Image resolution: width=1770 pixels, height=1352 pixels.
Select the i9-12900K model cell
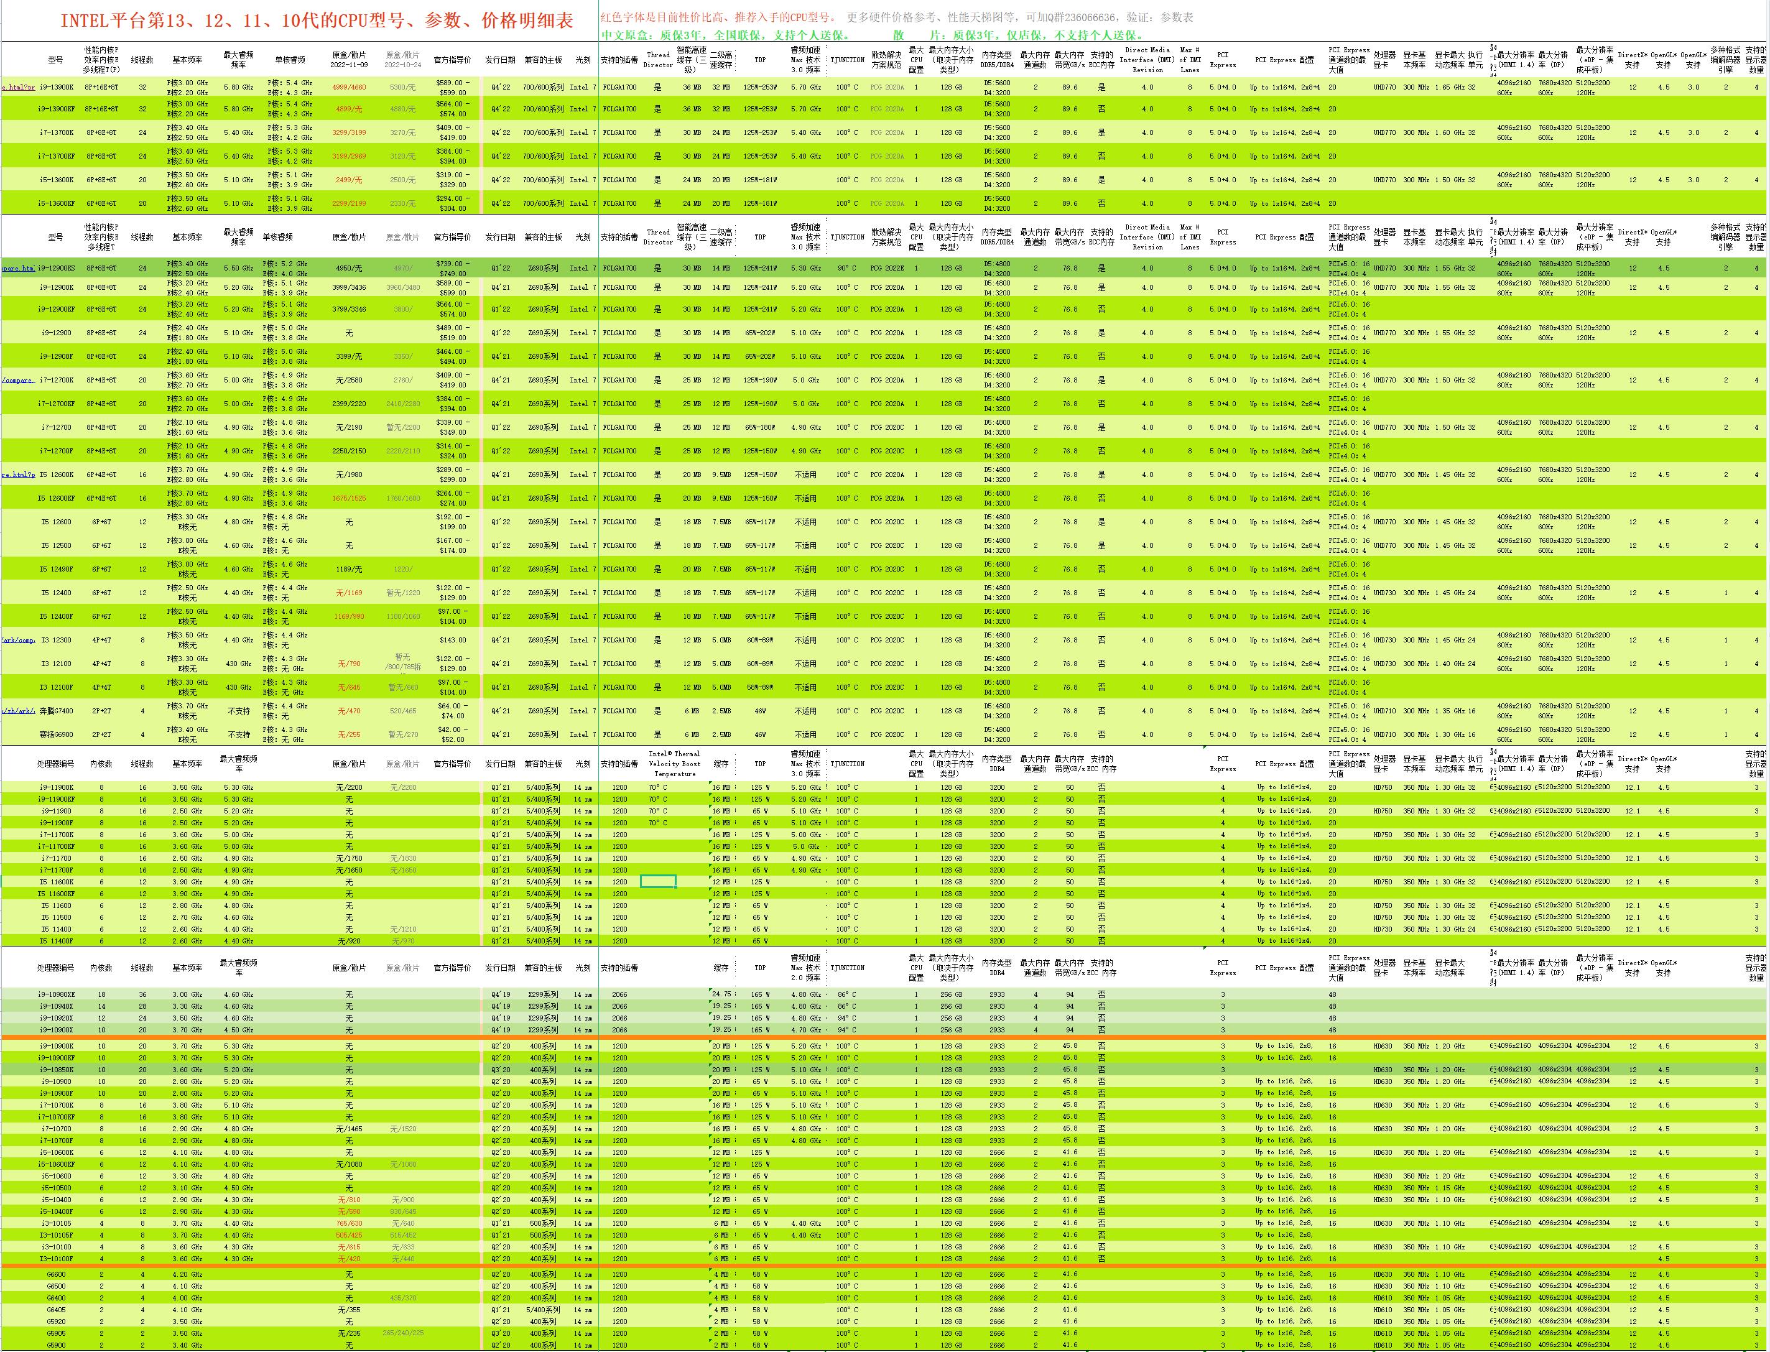pyautogui.click(x=57, y=287)
